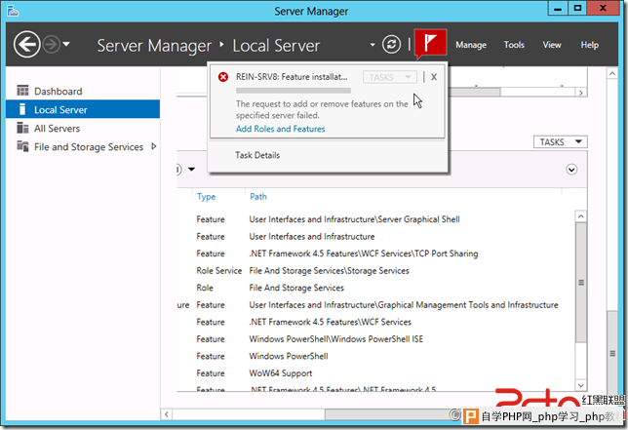Open the Tools menu
This screenshot has height=430, width=628.
click(x=514, y=45)
